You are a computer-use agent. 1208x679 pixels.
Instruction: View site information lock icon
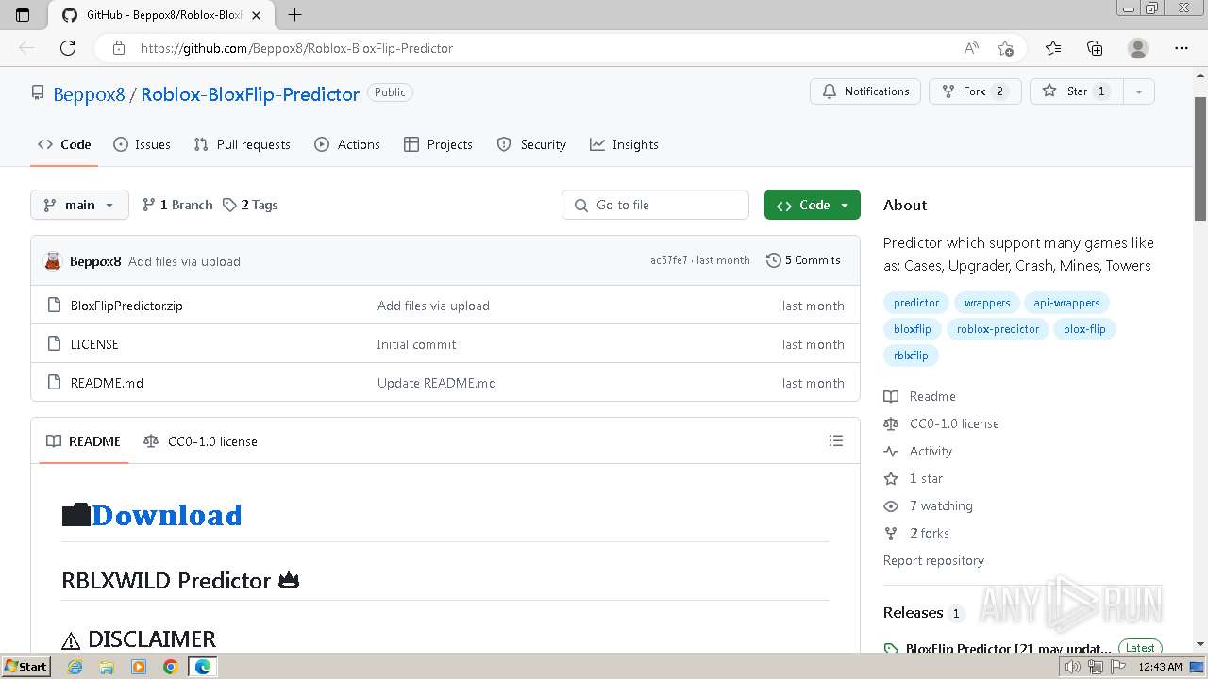(118, 48)
